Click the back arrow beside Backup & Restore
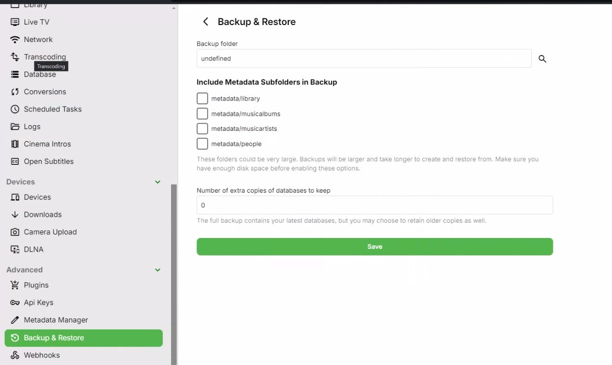This screenshot has width=612, height=365. tap(206, 22)
